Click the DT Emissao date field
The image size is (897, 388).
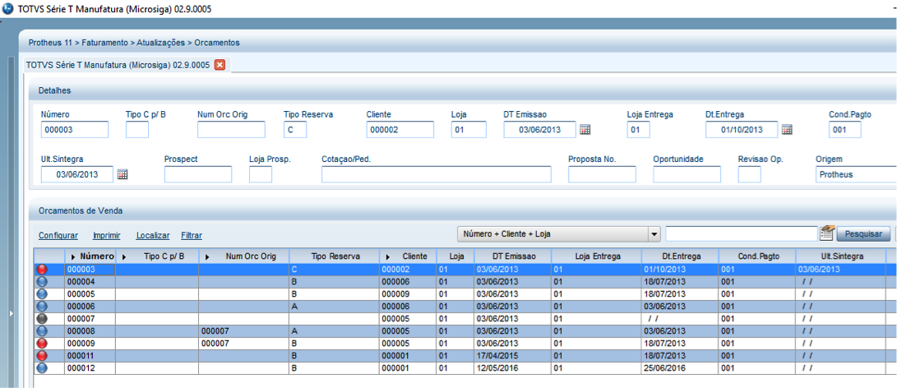tap(539, 130)
